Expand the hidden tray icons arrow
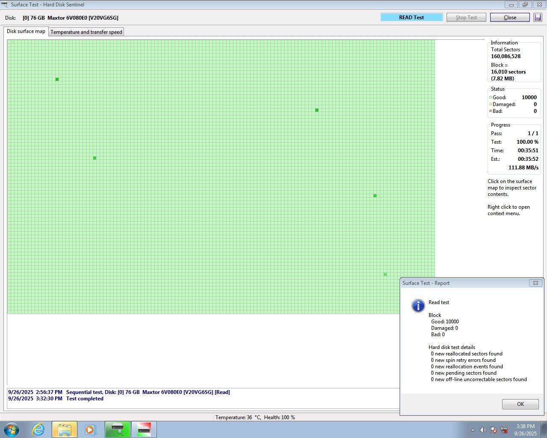 click(473, 430)
